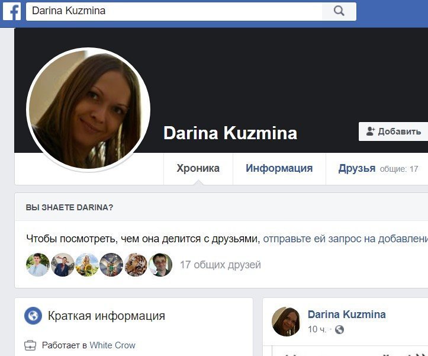
Task: Click the public globe icon on post
Action: tap(339, 330)
